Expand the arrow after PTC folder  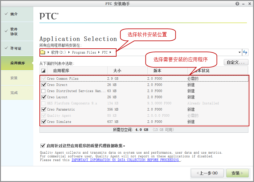coord(110,52)
